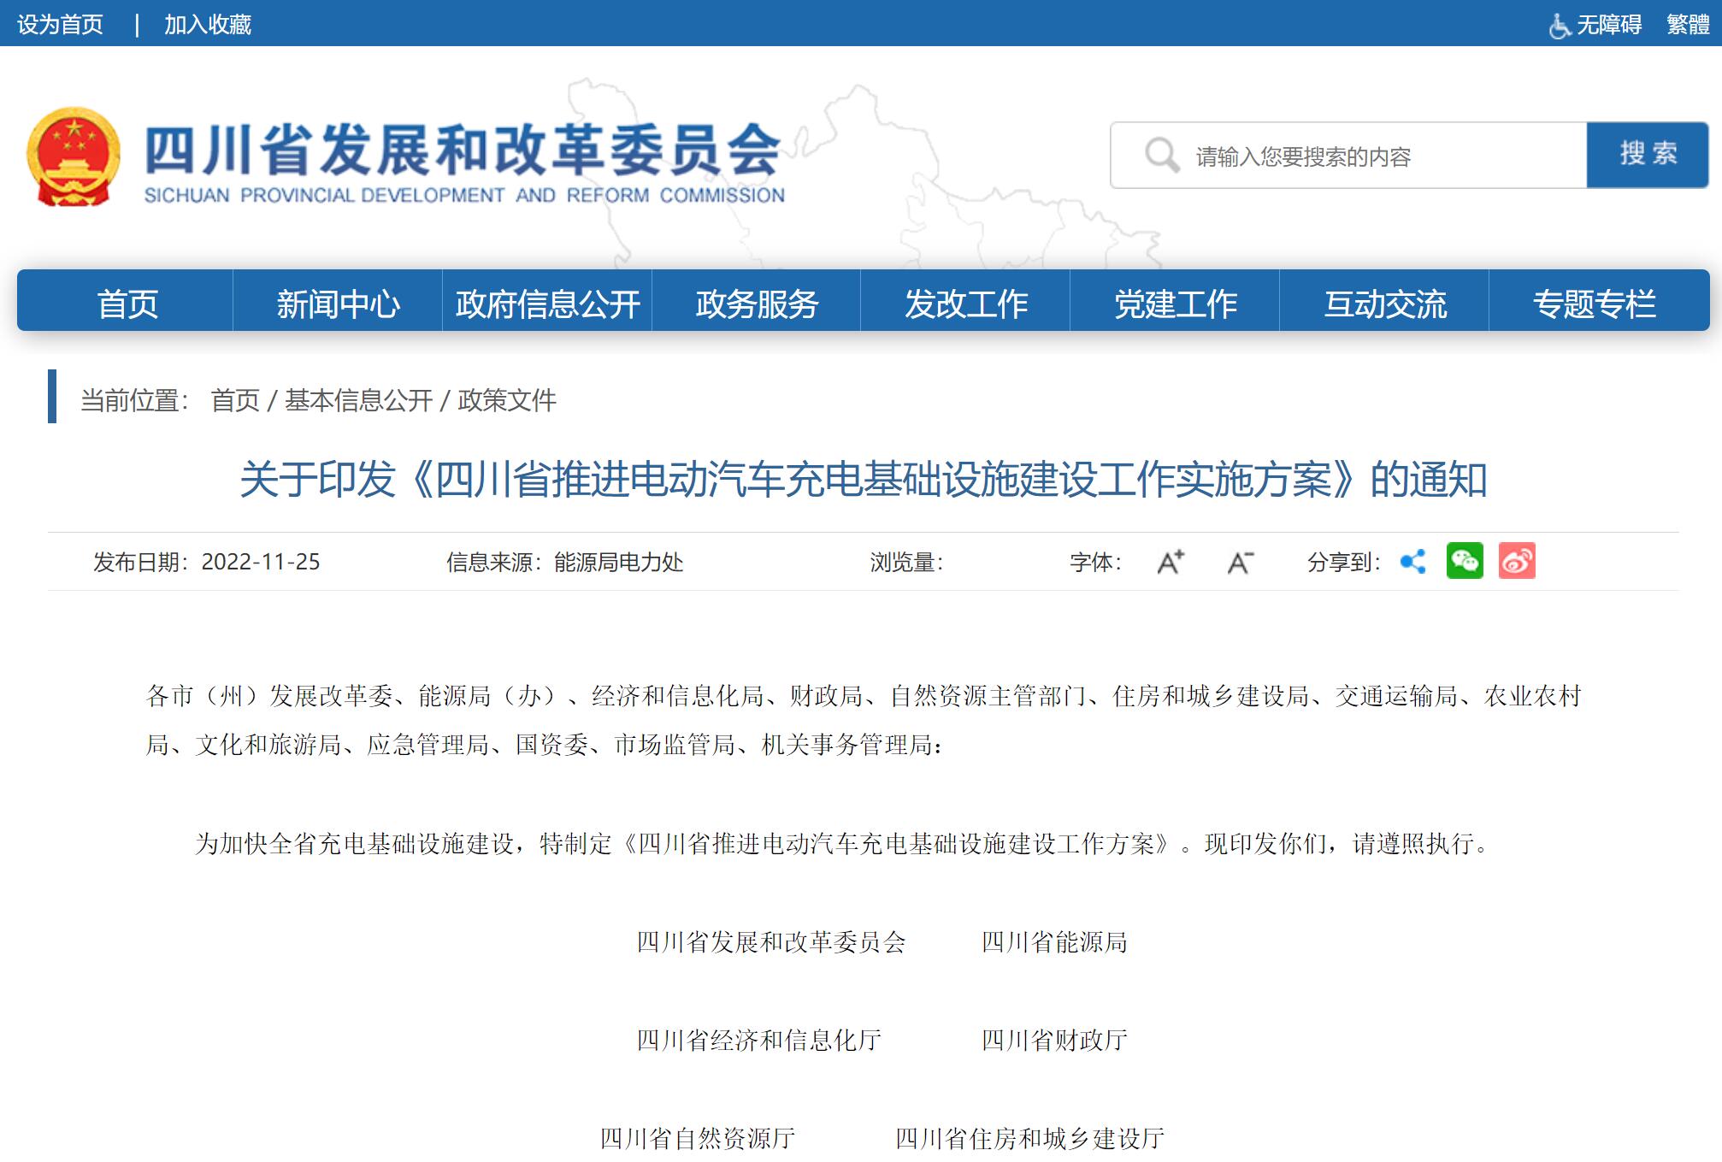Click signature 四川省自然资源厅
Screen dimensions: 1722x1162
pyautogui.click(x=698, y=1139)
